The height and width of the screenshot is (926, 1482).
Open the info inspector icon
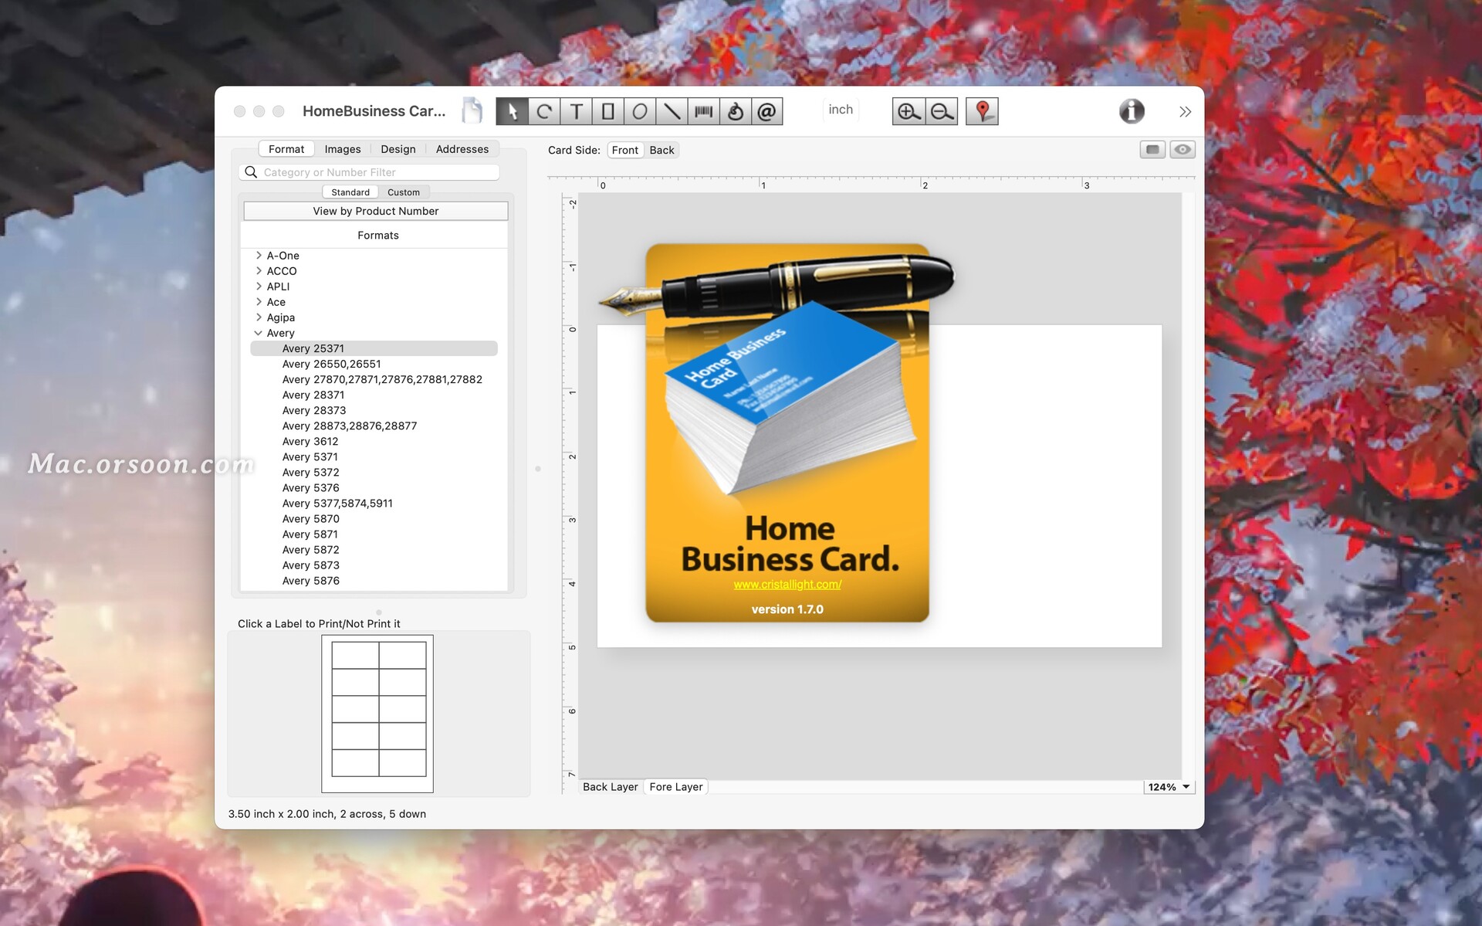(x=1132, y=111)
